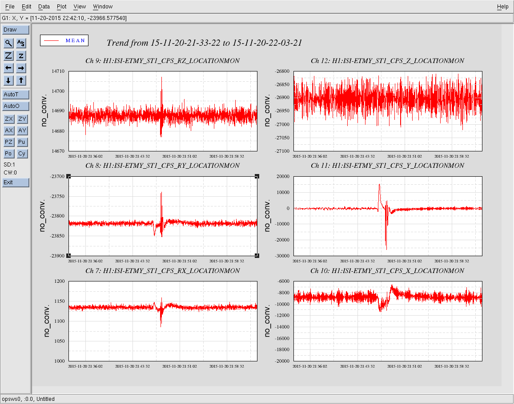The width and height of the screenshot is (514, 404).
Task: Click the Cy button
Action: click(x=22, y=154)
